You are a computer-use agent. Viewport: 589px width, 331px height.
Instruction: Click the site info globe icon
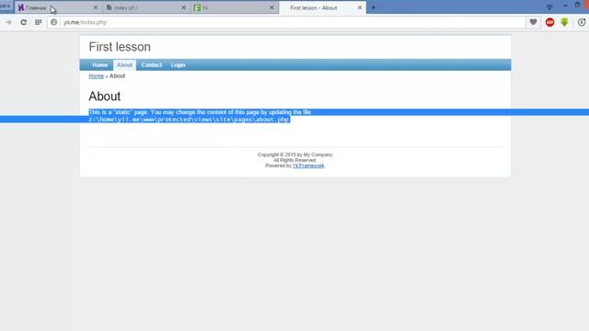tap(53, 22)
